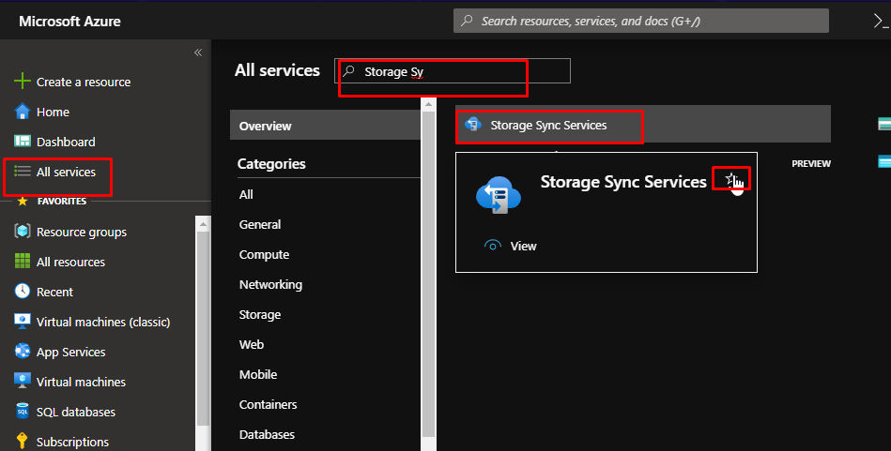The width and height of the screenshot is (891, 451).
Task: Go to Home in sidebar
Action: tap(53, 112)
